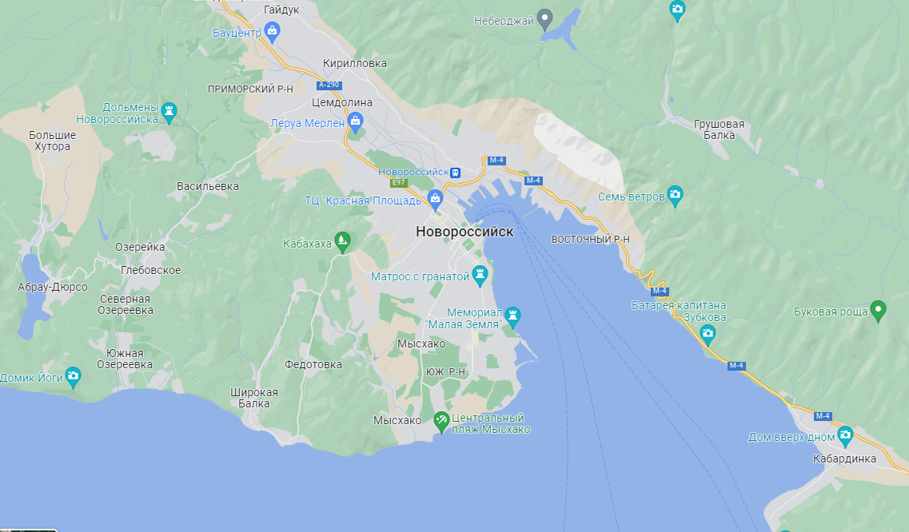Click the Домик Йоги camera marker
The image size is (909, 532).
73,377
